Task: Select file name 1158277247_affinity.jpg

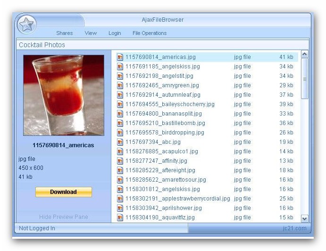Action: click(156, 161)
